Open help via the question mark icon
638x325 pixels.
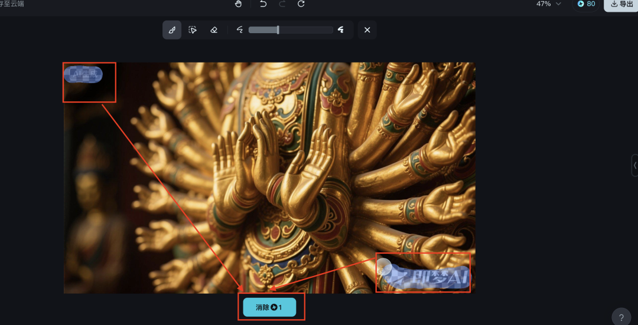tap(621, 317)
